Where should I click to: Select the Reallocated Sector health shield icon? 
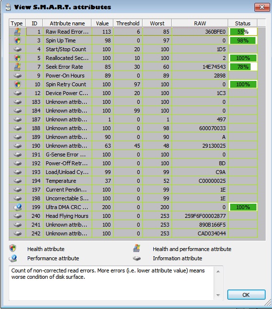pyautogui.click(x=18, y=58)
